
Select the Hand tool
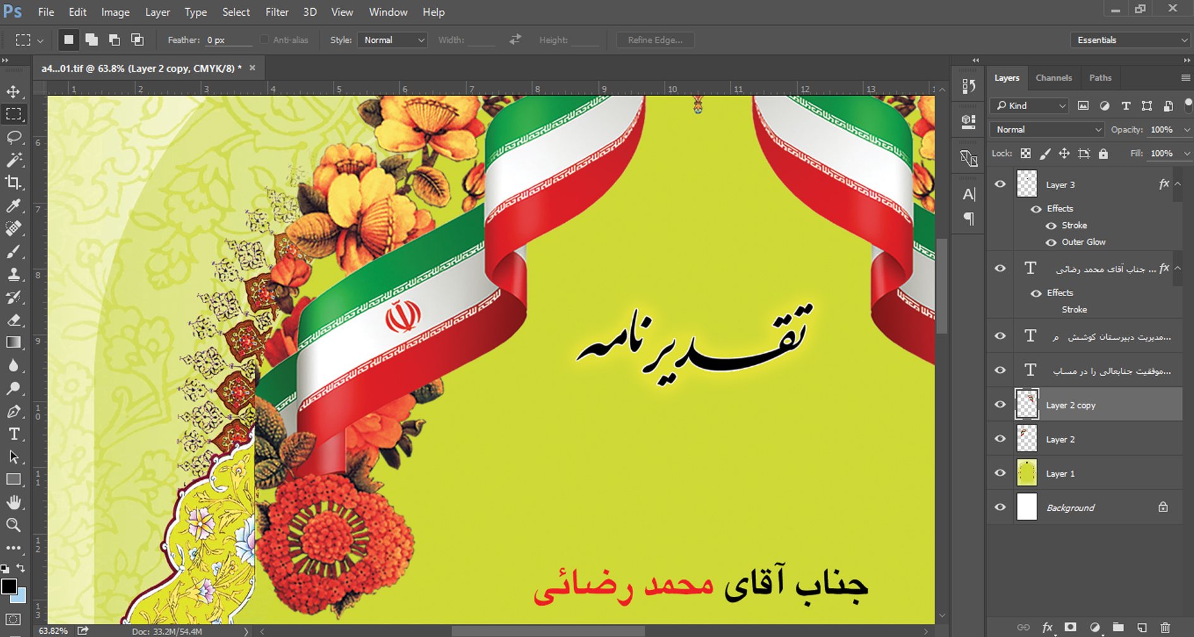(13, 502)
